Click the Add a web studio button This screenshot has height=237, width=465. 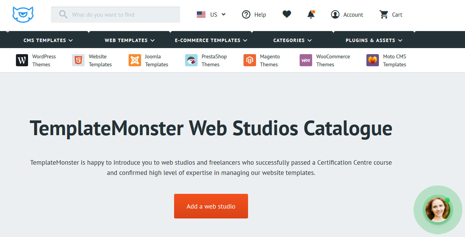pos(211,206)
